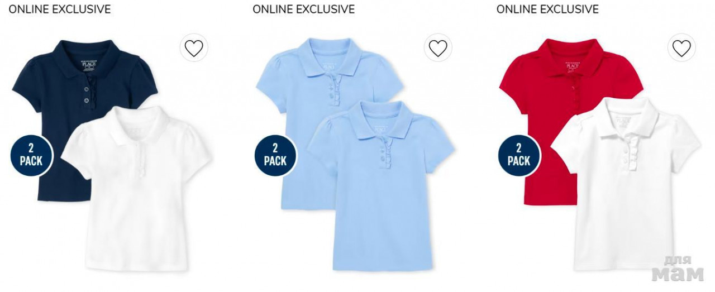
Task: Add the red and white polo pack to wishlist
Action: click(x=681, y=49)
